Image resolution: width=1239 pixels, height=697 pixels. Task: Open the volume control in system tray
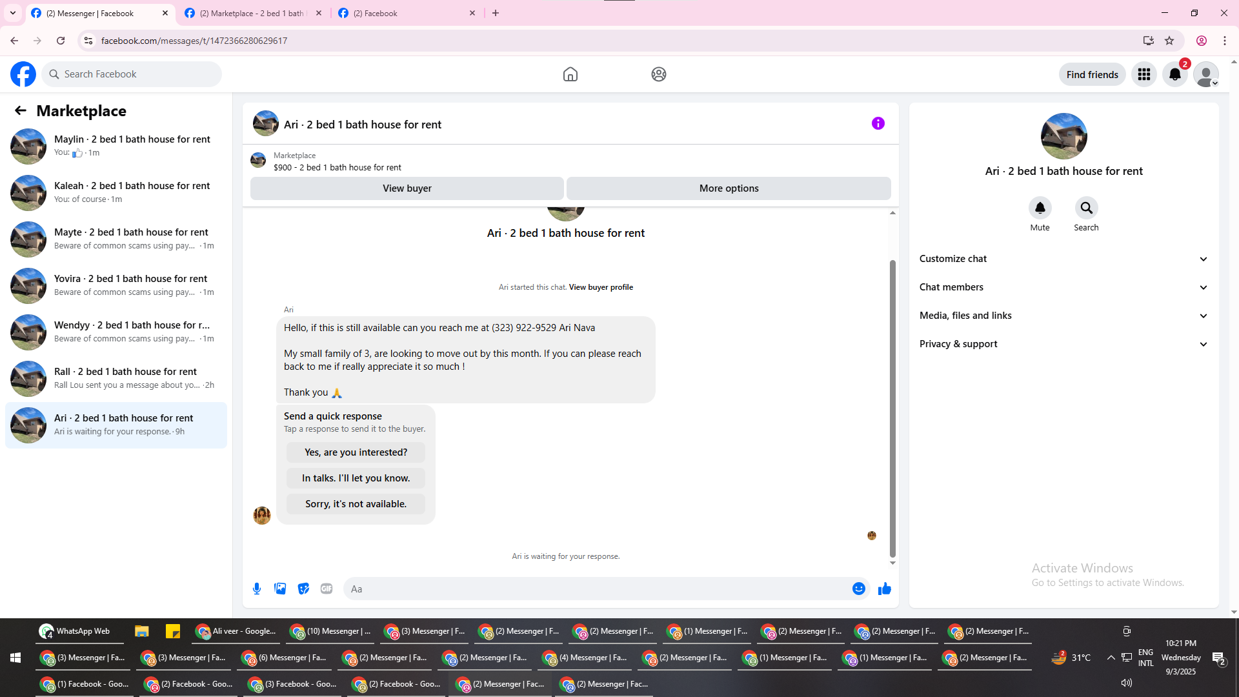(1127, 683)
